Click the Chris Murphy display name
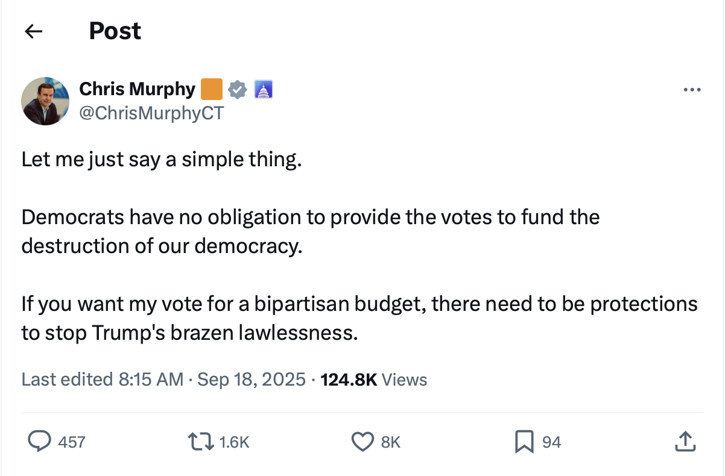The width and height of the screenshot is (725, 476). pyautogui.click(x=137, y=90)
